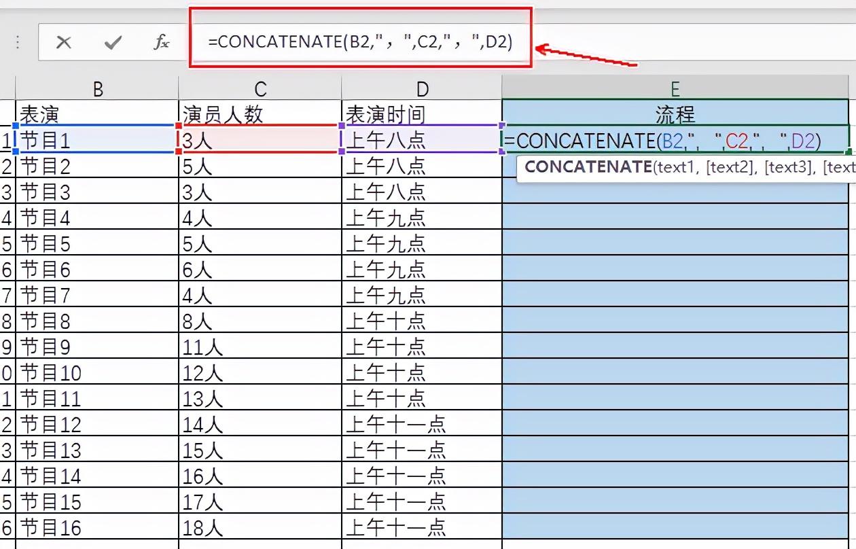Click the formula bar options dots handle
The height and width of the screenshot is (549, 856).
(x=18, y=43)
